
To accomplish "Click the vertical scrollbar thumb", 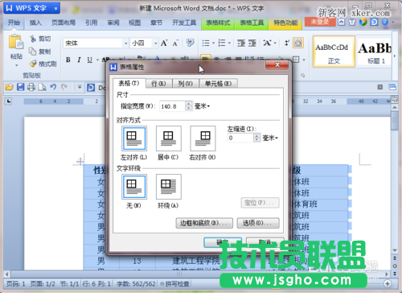I will 395,121.
